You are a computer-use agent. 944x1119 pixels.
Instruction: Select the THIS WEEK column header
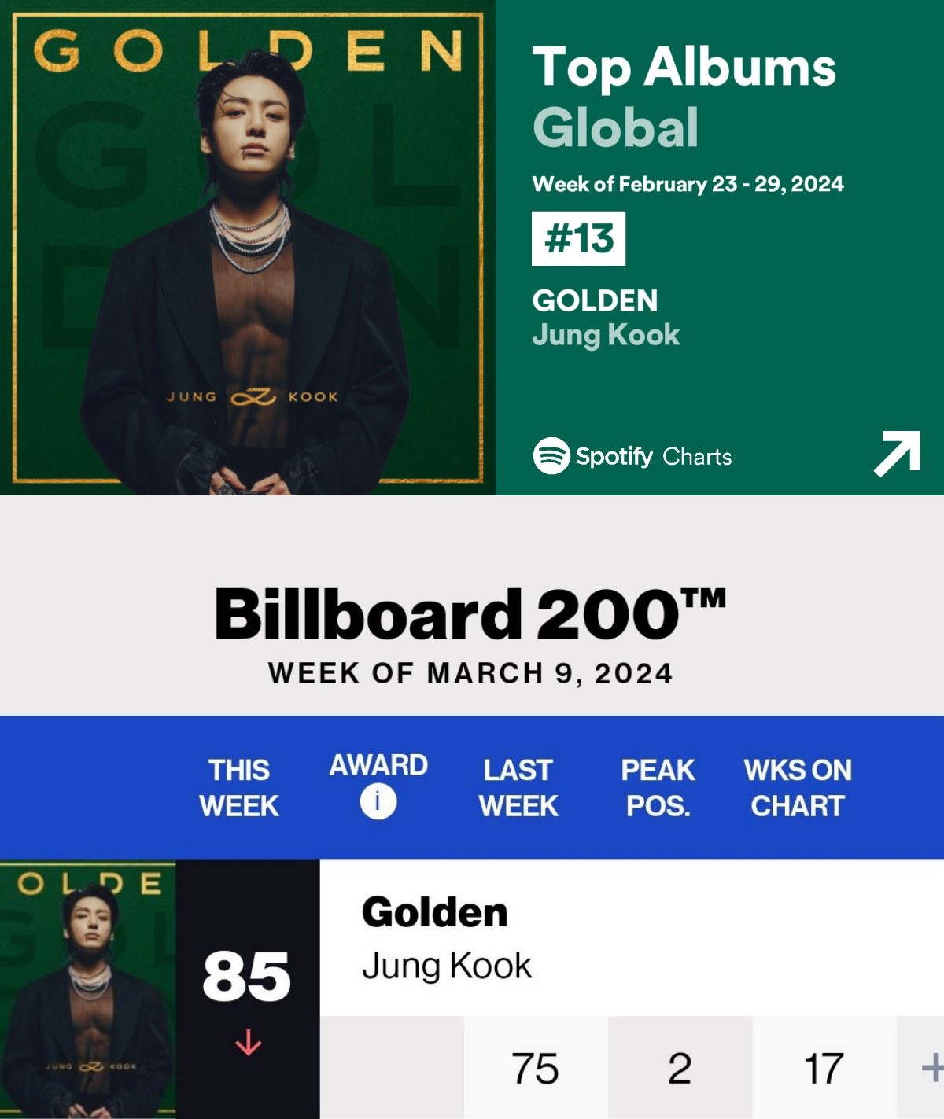(x=239, y=788)
